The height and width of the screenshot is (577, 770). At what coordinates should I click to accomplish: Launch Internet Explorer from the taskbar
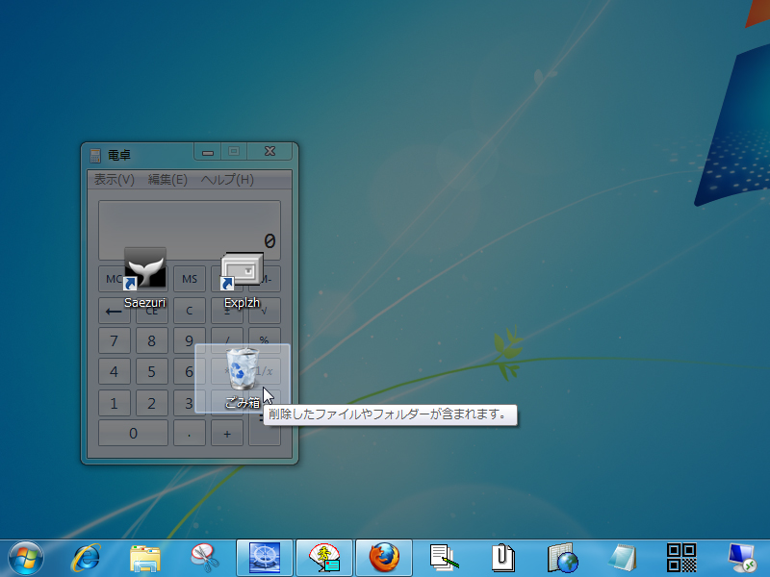(85, 558)
